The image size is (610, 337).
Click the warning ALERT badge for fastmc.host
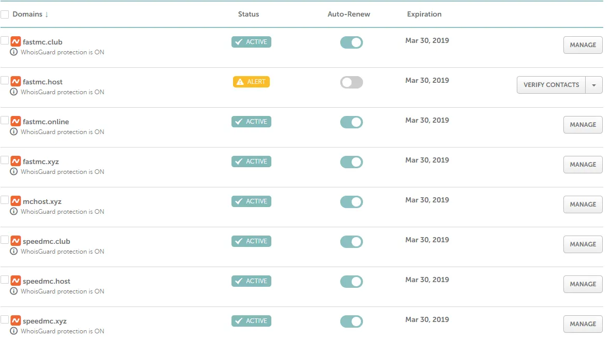click(x=251, y=82)
